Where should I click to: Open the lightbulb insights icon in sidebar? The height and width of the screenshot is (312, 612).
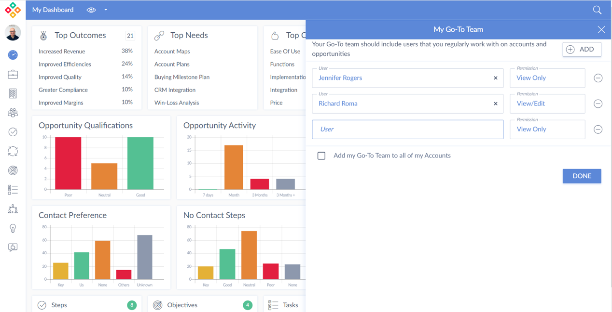(x=13, y=228)
